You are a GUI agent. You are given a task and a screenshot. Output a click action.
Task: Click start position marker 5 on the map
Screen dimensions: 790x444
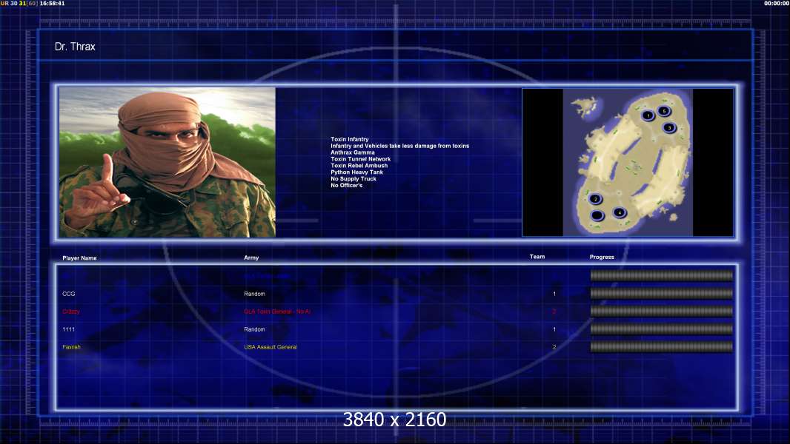coord(664,111)
